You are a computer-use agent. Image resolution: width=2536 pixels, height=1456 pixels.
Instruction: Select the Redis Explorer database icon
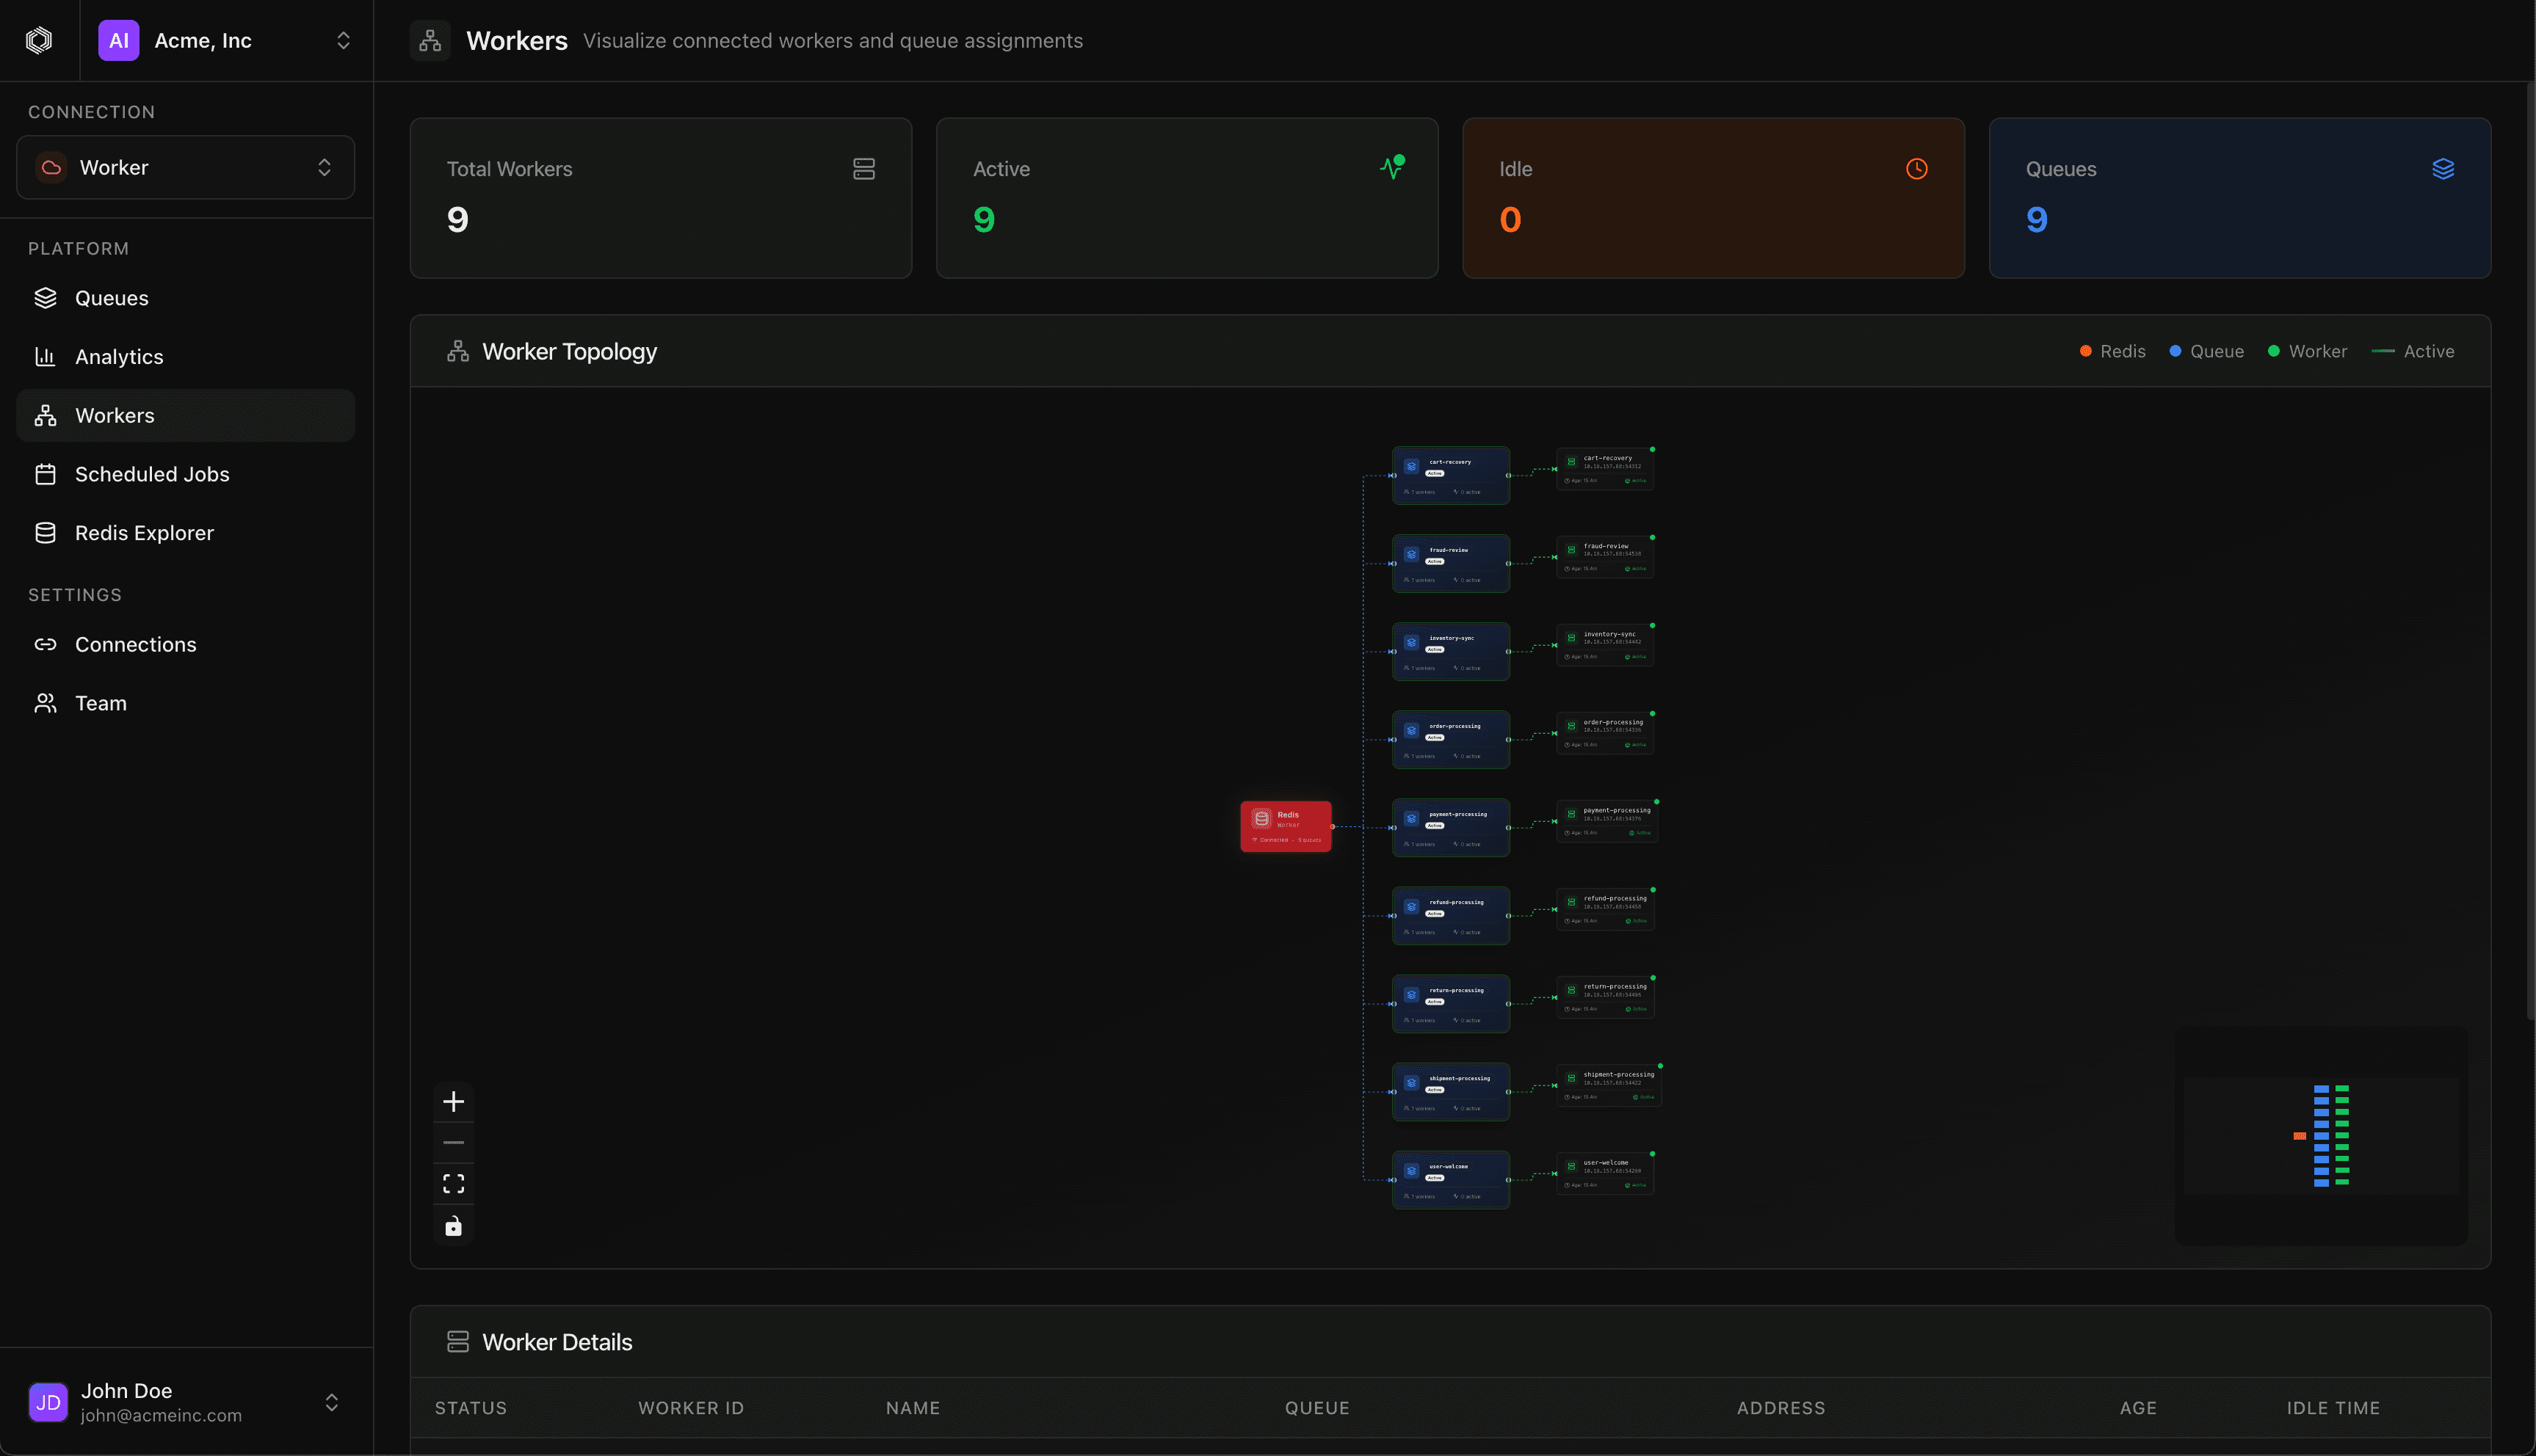[x=46, y=532]
